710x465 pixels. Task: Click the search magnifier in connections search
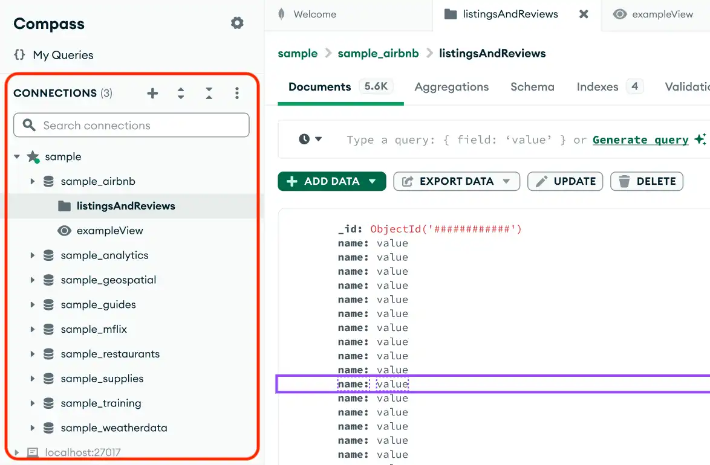click(28, 125)
